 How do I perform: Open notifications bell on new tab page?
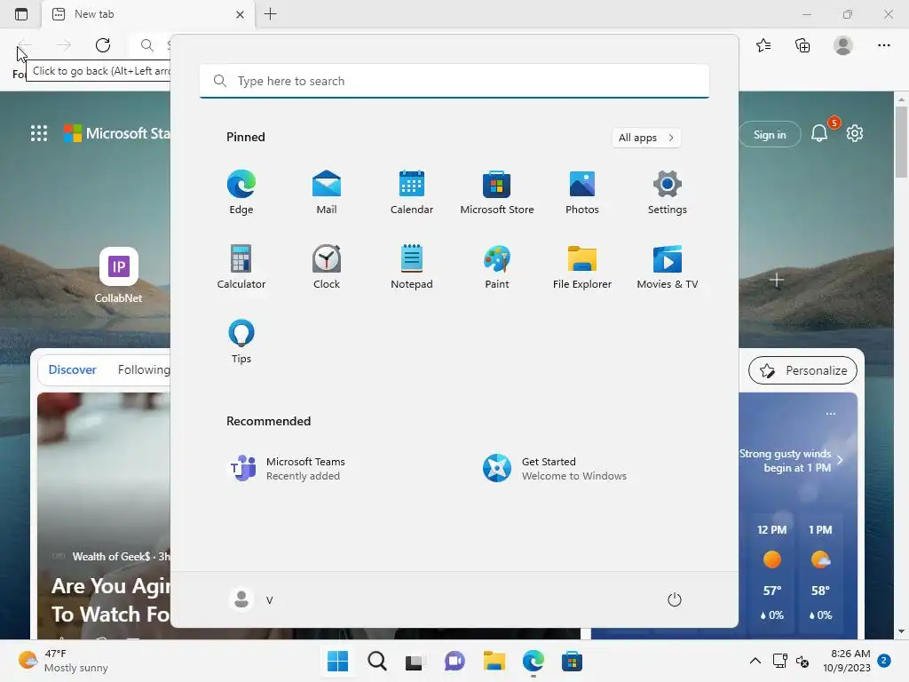[x=819, y=134]
